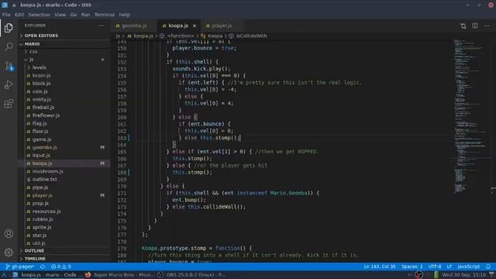Click UTF-8 encoding in status bar
Image resolution: width=496 pixels, height=279 pixels.
tap(435, 267)
